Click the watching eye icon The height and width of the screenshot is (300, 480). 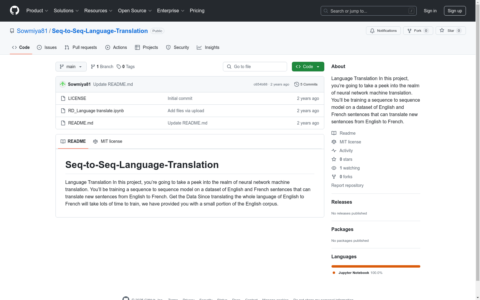pyautogui.click(x=334, y=168)
